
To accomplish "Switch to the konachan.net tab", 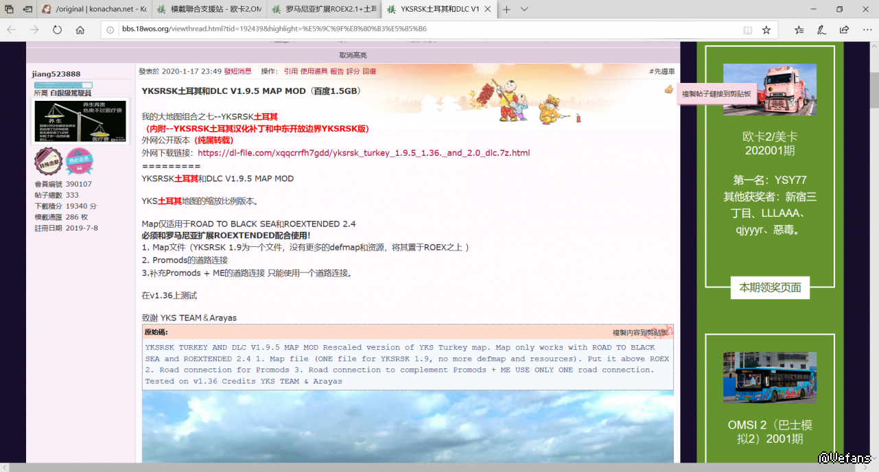I will coord(93,9).
